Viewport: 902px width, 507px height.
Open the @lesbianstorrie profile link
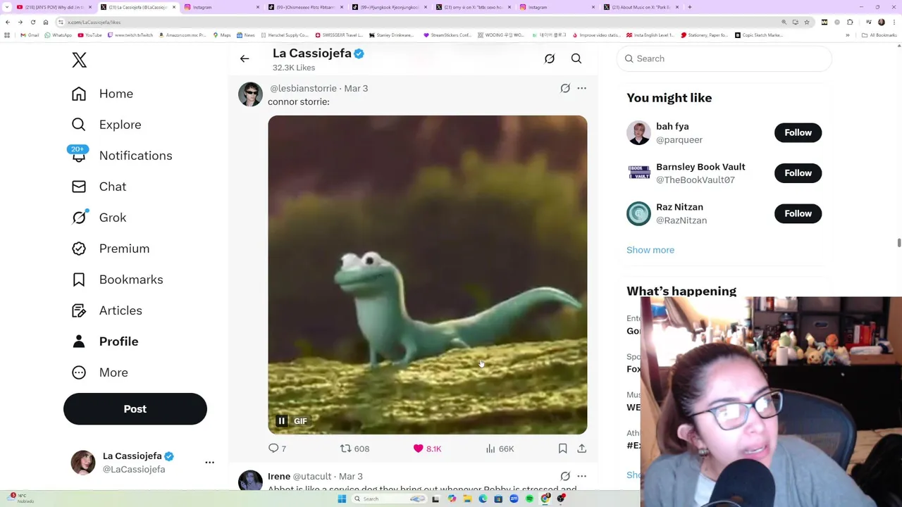(303, 89)
